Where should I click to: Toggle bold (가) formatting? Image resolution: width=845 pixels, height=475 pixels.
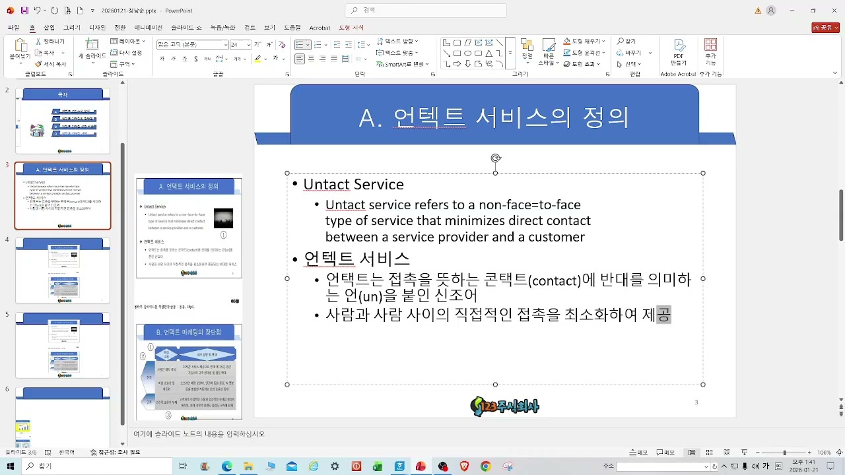click(x=162, y=59)
